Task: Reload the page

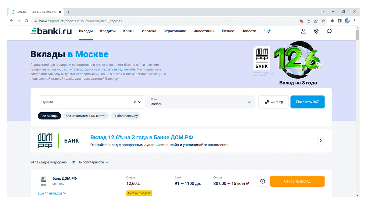Action: 26,21
